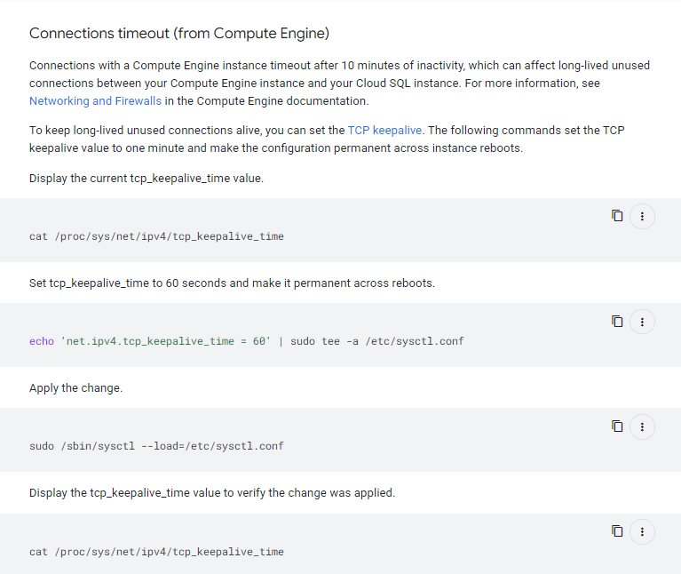
Task: Click the Connections timeout (from Compute Engine) heading
Action: (178, 34)
